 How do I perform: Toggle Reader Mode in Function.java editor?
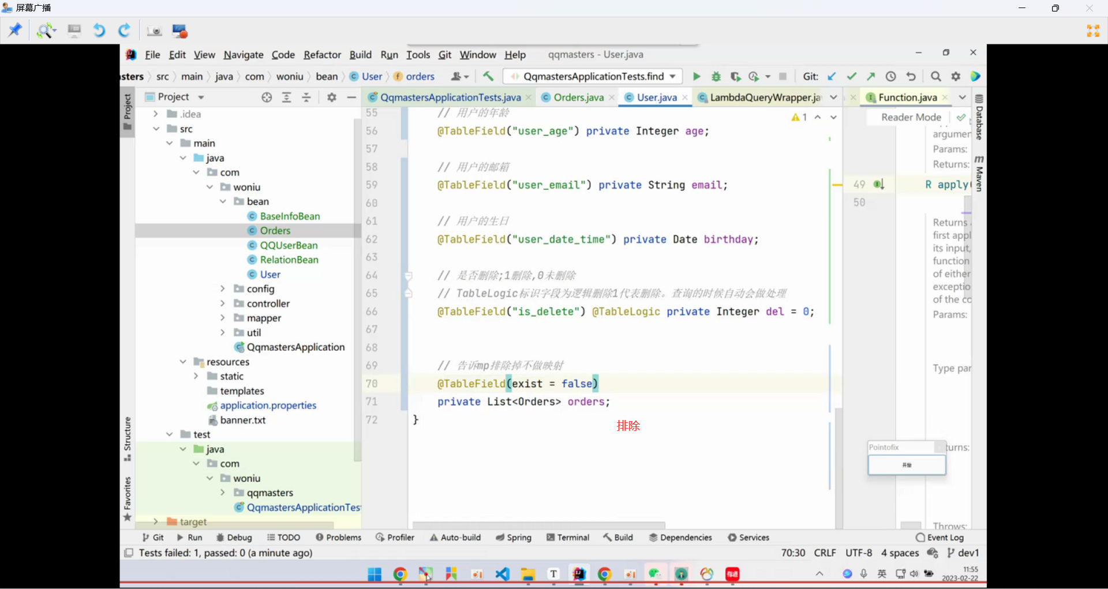click(911, 117)
